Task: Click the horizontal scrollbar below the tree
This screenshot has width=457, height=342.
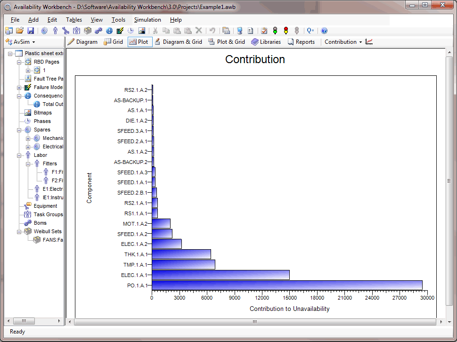Action: (24, 321)
